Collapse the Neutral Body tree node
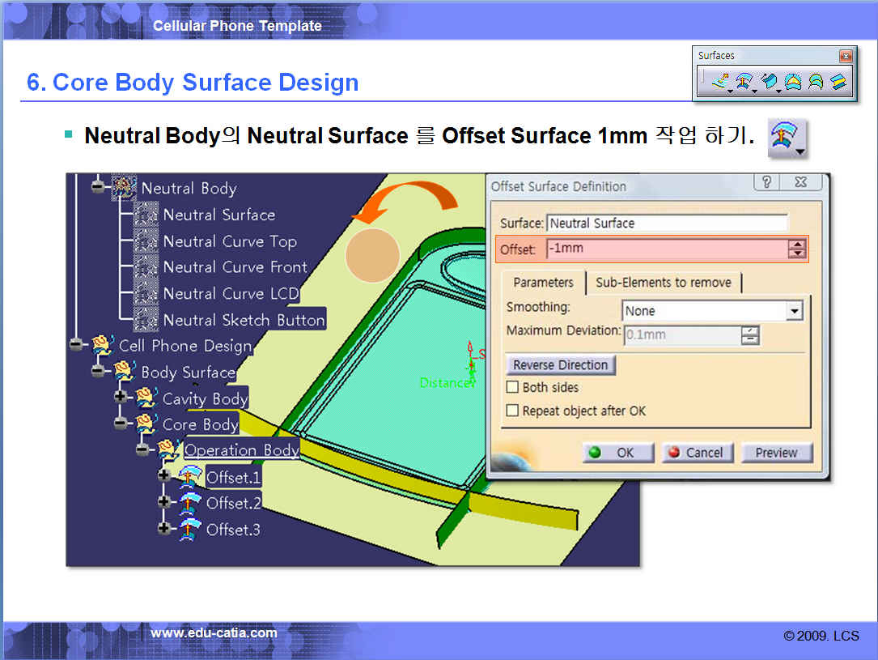 tap(98, 187)
